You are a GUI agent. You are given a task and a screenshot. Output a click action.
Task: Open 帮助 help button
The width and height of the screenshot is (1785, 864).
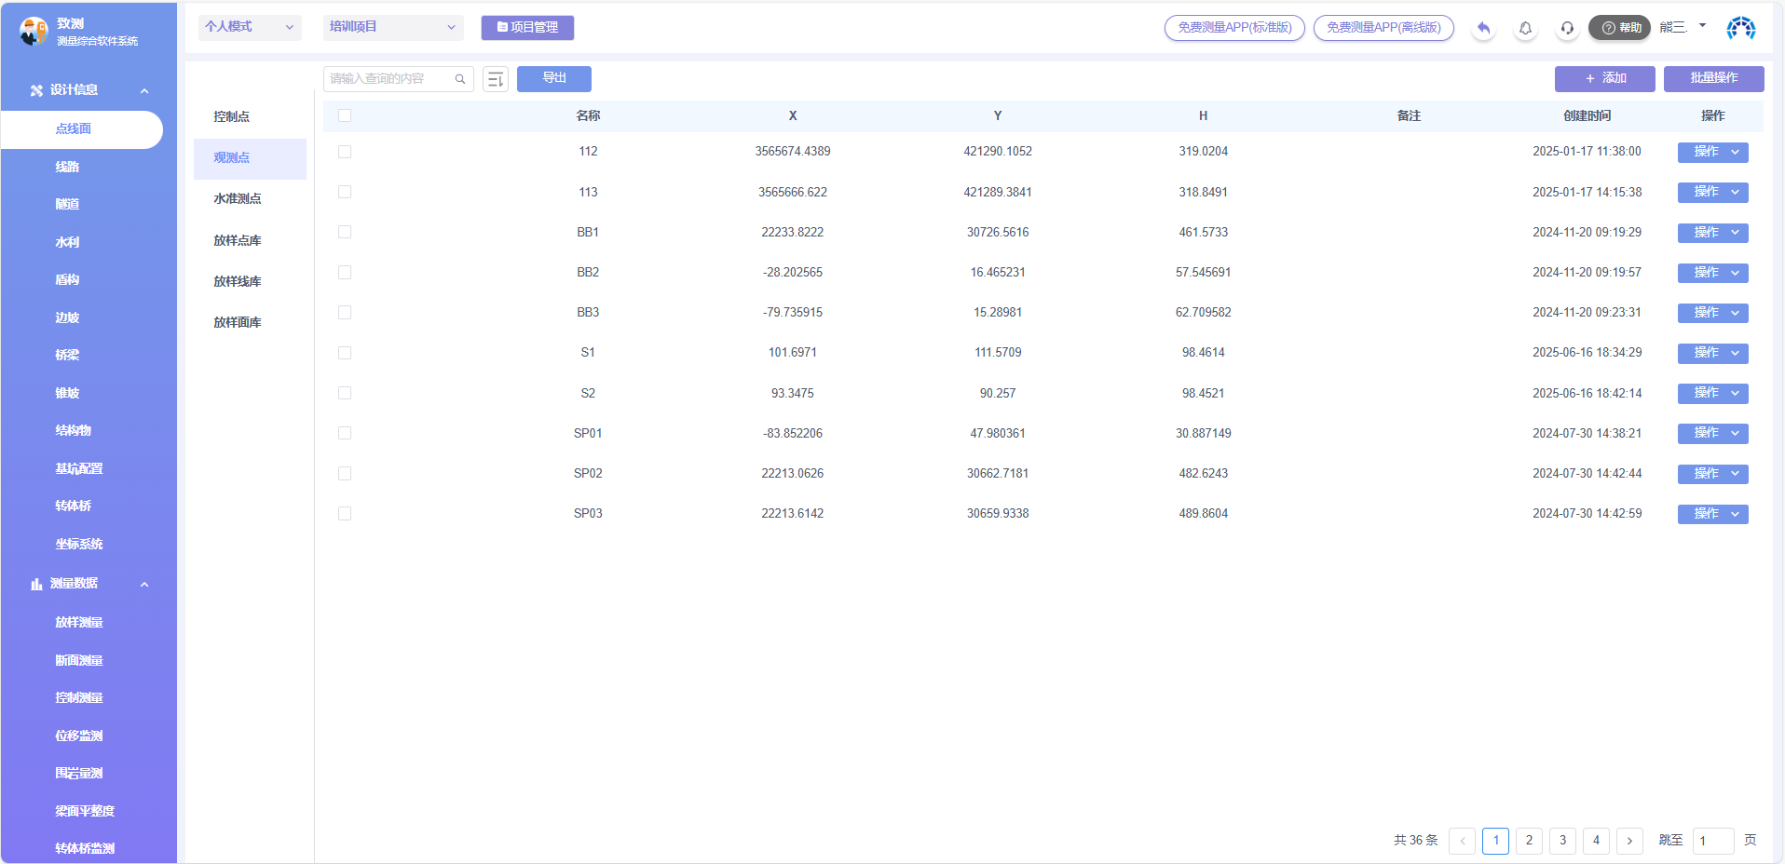1620,28
